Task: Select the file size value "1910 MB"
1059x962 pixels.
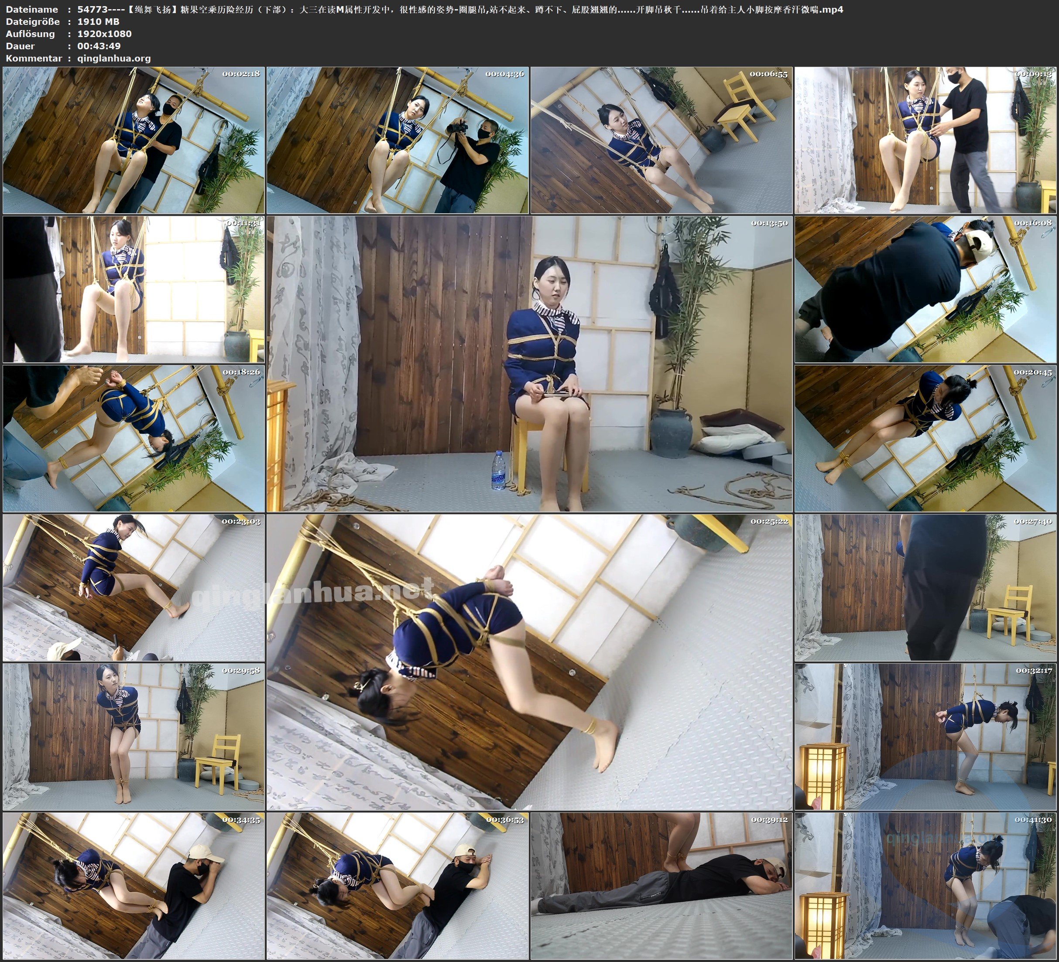Action: click(98, 21)
